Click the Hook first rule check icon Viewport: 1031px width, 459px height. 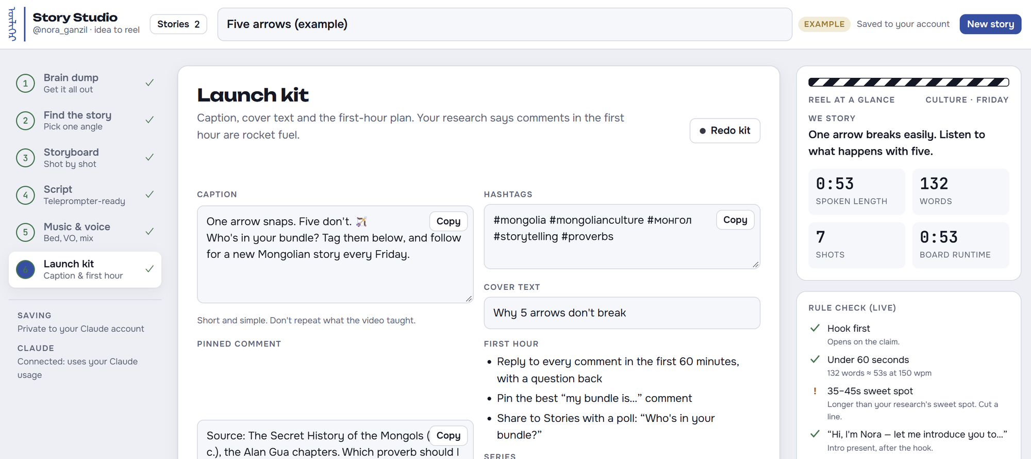coord(815,328)
